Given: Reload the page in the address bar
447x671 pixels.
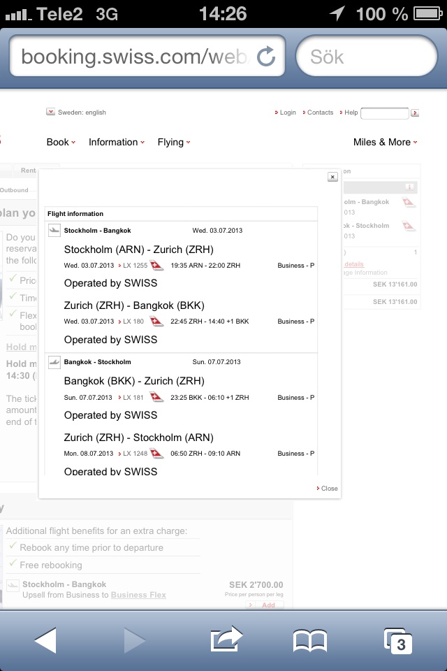Looking at the screenshot, I should (266, 56).
